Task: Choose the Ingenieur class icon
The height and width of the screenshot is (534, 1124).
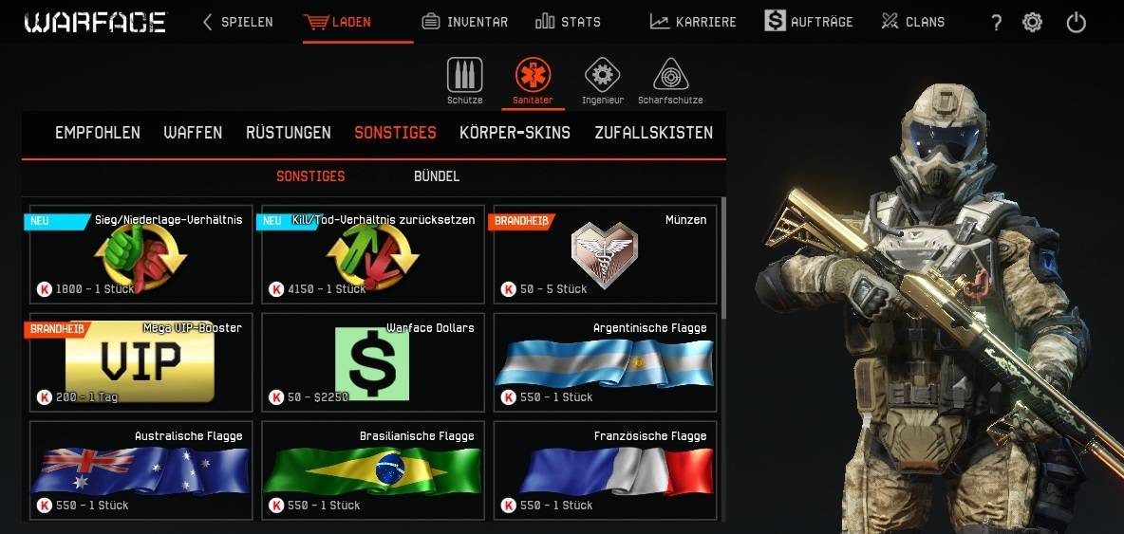Action: point(602,75)
